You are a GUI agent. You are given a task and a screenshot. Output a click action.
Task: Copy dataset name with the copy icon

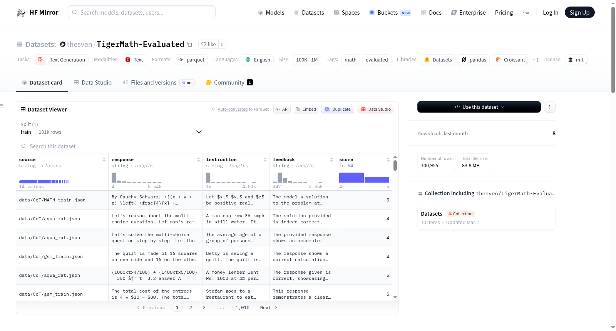point(189,44)
